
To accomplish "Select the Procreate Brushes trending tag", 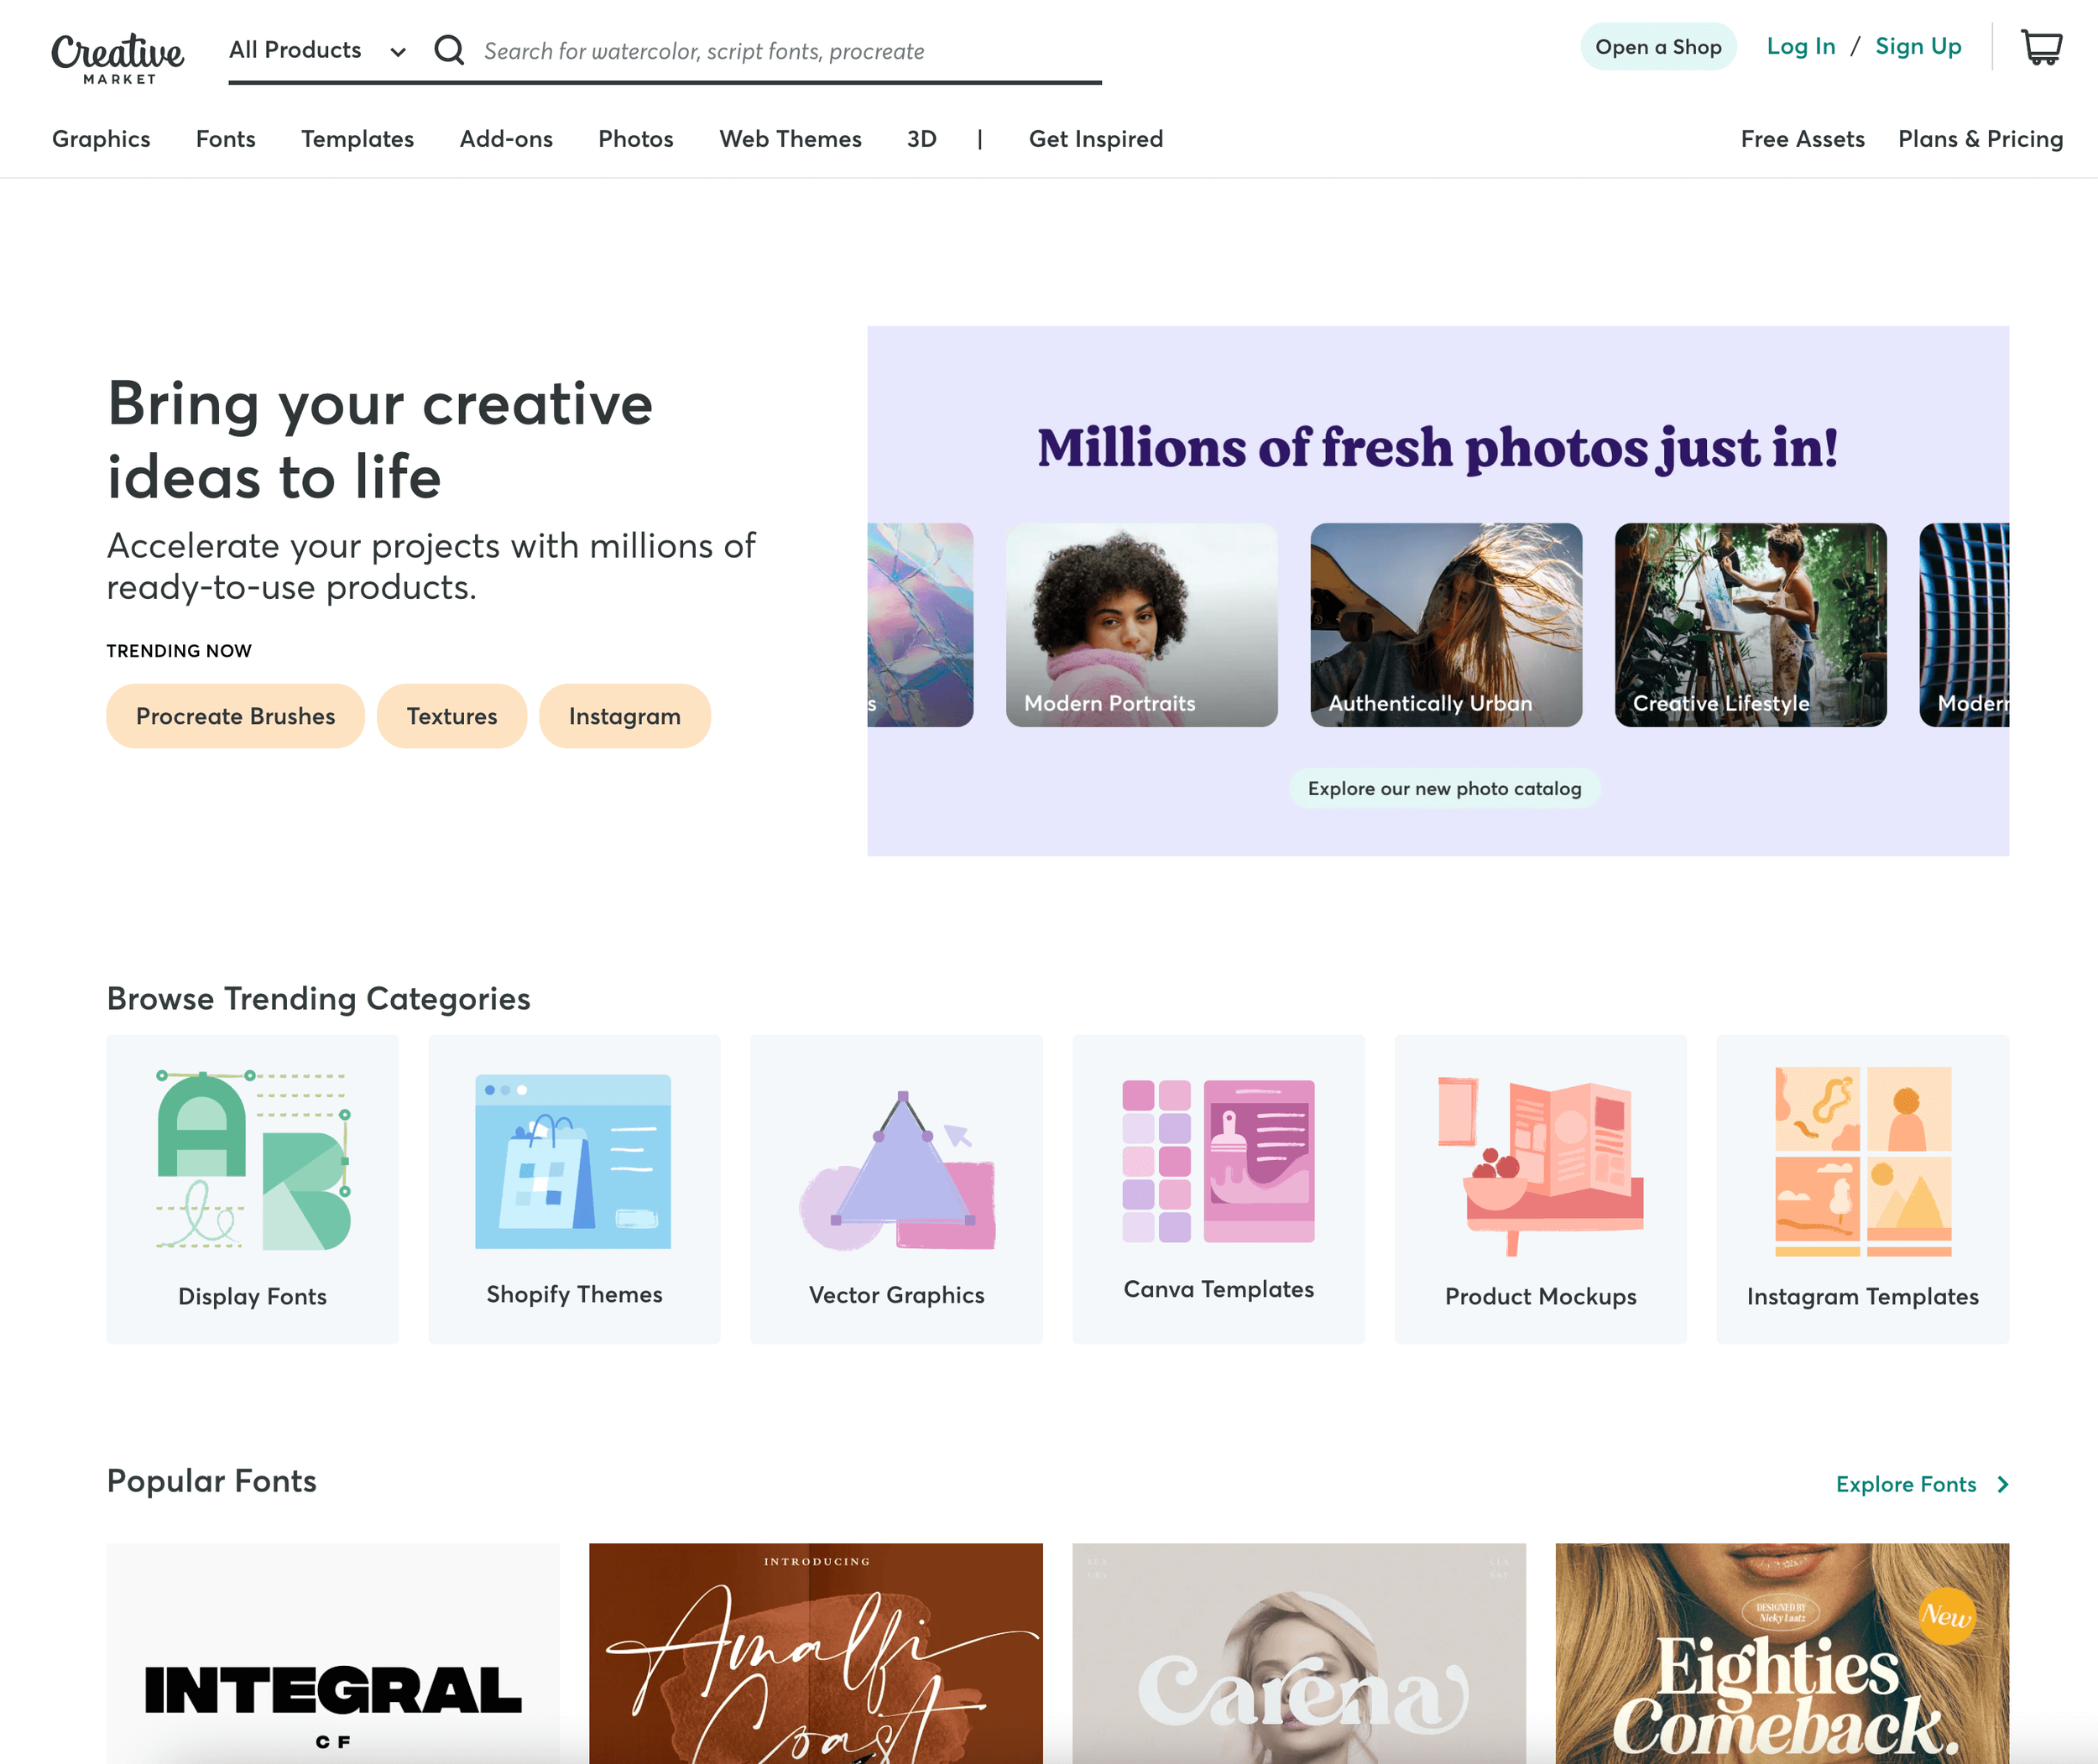I will point(235,716).
